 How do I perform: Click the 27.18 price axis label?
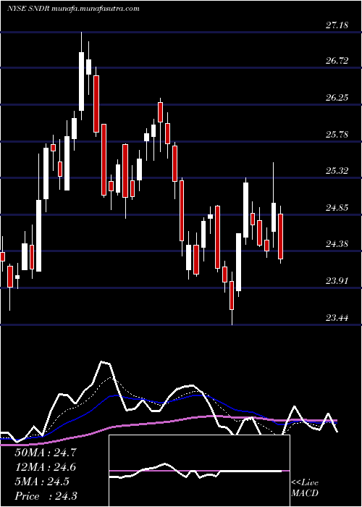point(337,25)
